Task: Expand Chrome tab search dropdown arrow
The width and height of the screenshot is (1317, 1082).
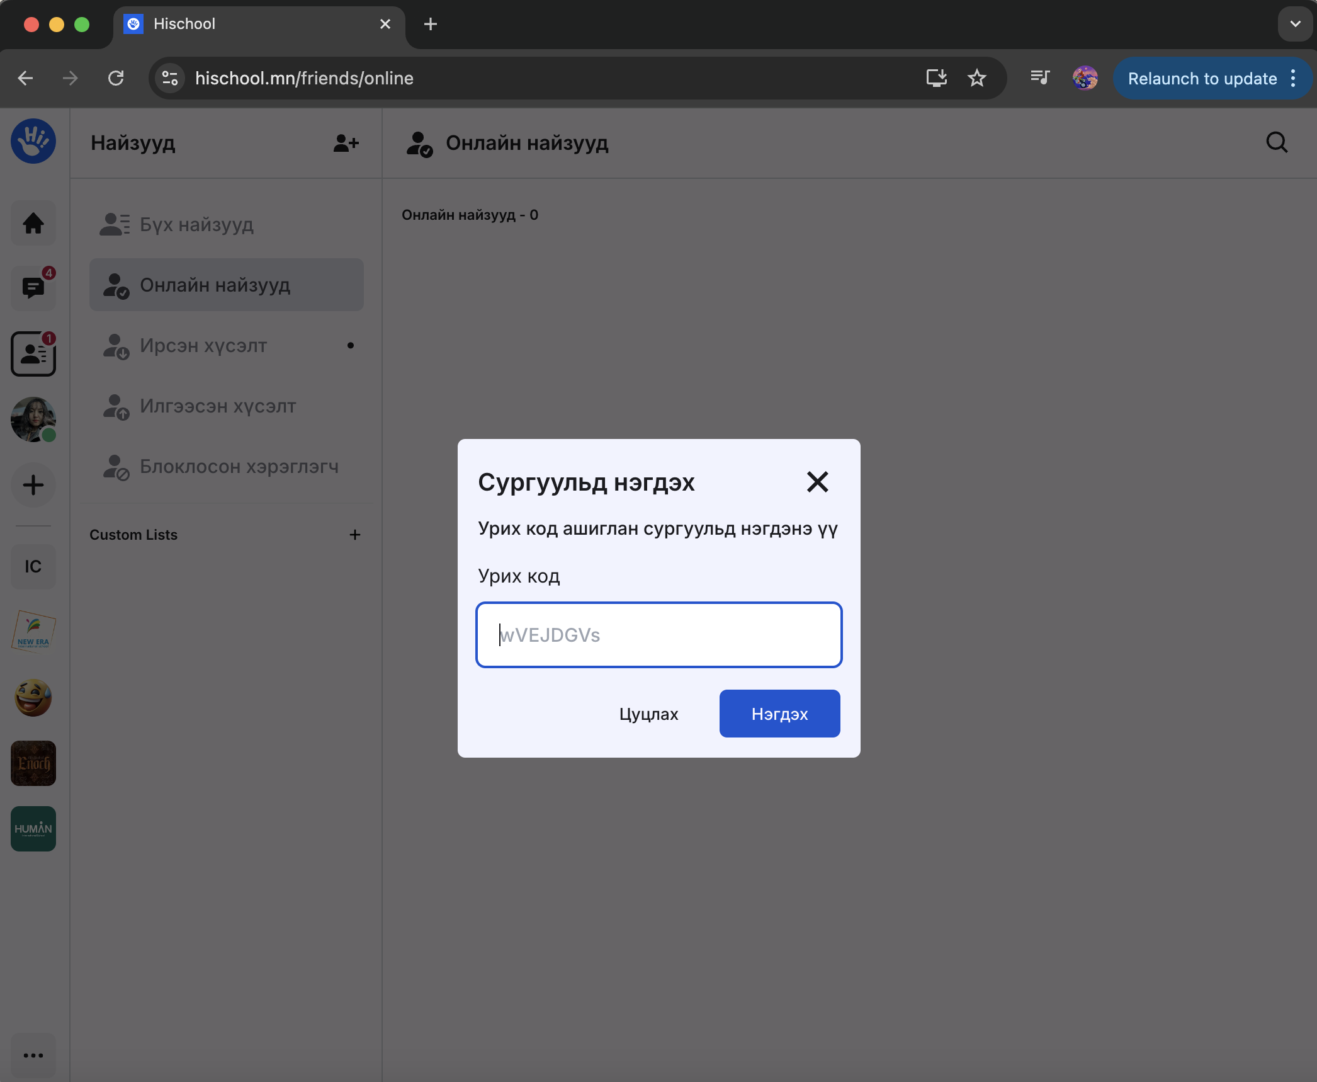Action: coord(1295,24)
